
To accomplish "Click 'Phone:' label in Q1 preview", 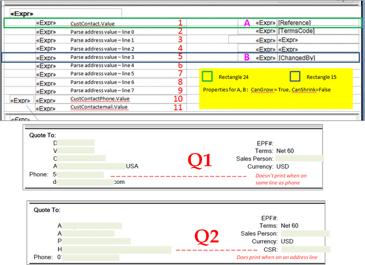I will pyautogui.click(x=39, y=174).
